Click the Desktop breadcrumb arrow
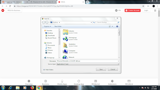Screen dimensions: 160x90 [x=59, y=22]
